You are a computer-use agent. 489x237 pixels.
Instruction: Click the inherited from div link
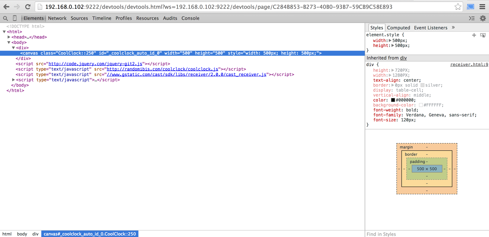(x=403, y=58)
